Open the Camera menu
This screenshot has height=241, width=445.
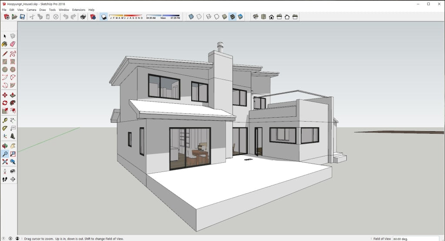31,10
